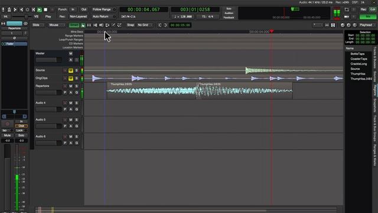Record-arm the Repertoire track

[x=65, y=86]
